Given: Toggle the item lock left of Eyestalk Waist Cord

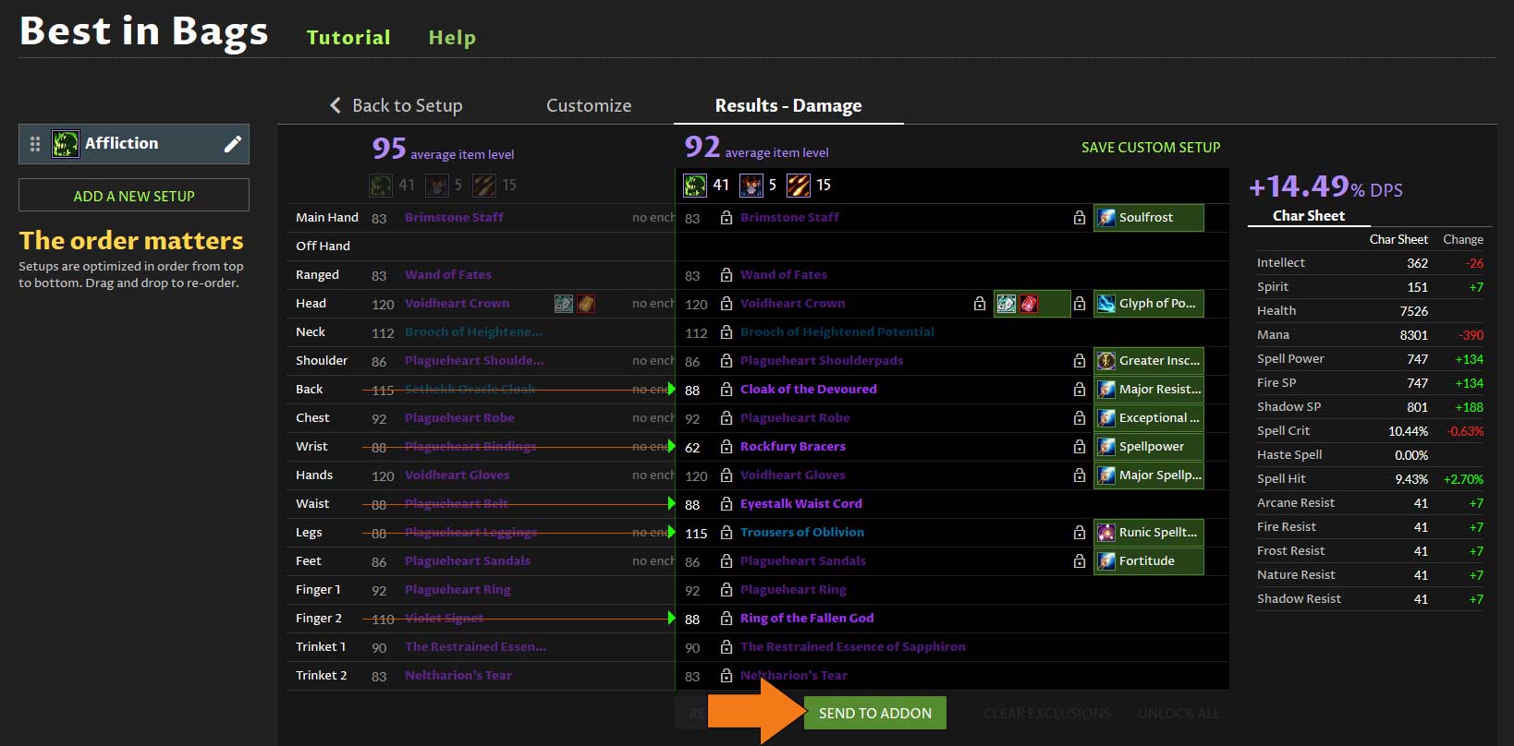Looking at the screenshot, I should click(x=726, y=504).
